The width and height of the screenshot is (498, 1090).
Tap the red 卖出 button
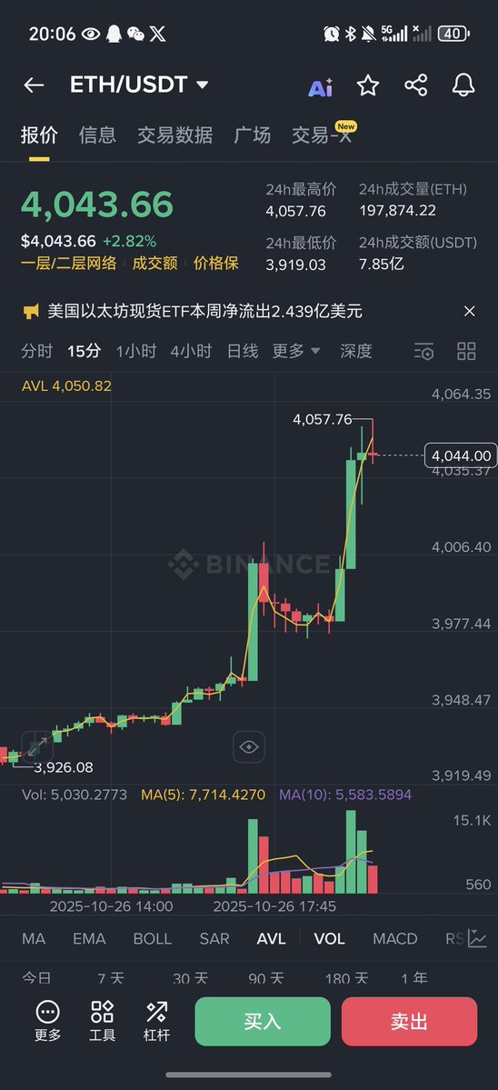(x=409, y=1021)
